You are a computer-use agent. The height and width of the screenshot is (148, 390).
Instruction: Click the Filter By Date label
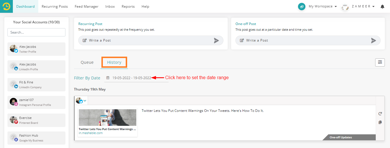[x=87, y=78]
